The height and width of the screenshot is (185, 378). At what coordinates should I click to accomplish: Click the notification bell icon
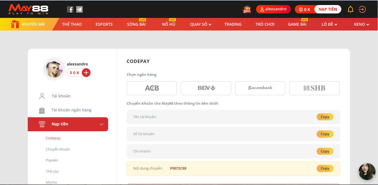(350, 9)
